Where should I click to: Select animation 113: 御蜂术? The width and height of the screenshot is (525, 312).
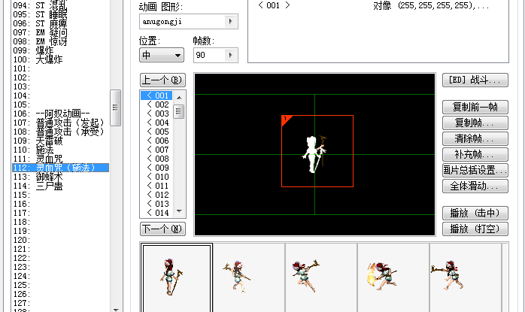(x=61, y=177)
